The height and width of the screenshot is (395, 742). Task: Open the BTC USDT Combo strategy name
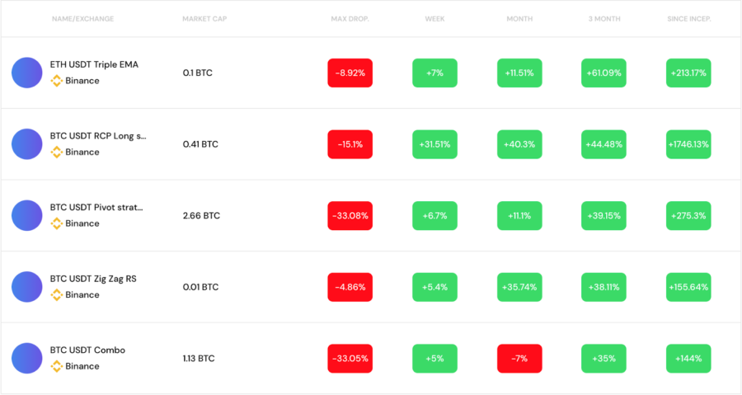[87, 350]
